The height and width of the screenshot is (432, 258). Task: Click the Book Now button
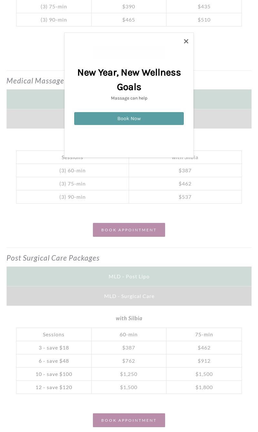tap(129, 119)
